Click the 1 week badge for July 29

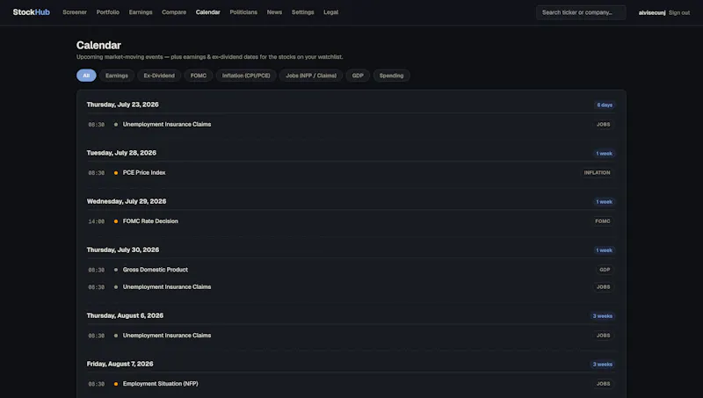pos(604,202)
